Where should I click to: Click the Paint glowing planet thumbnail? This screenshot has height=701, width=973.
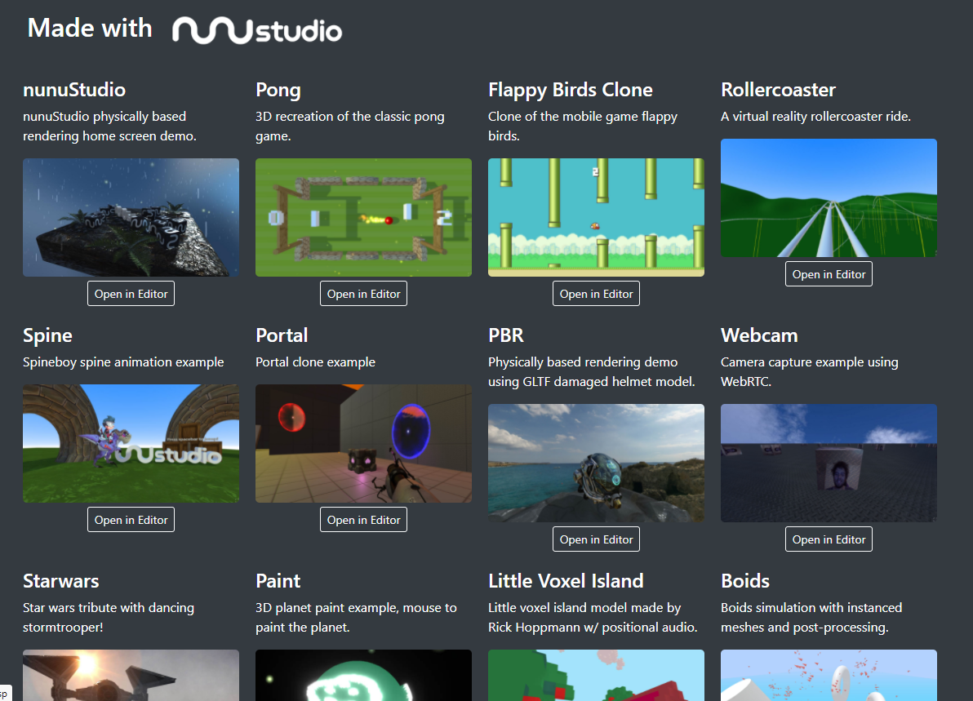tap(363, 675)
